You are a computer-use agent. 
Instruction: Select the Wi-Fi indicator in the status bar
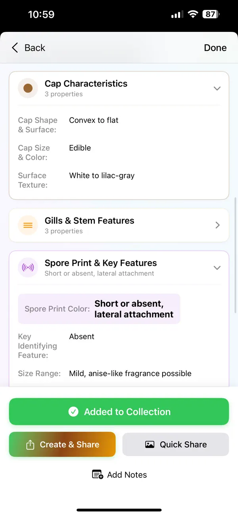[193, 14]
